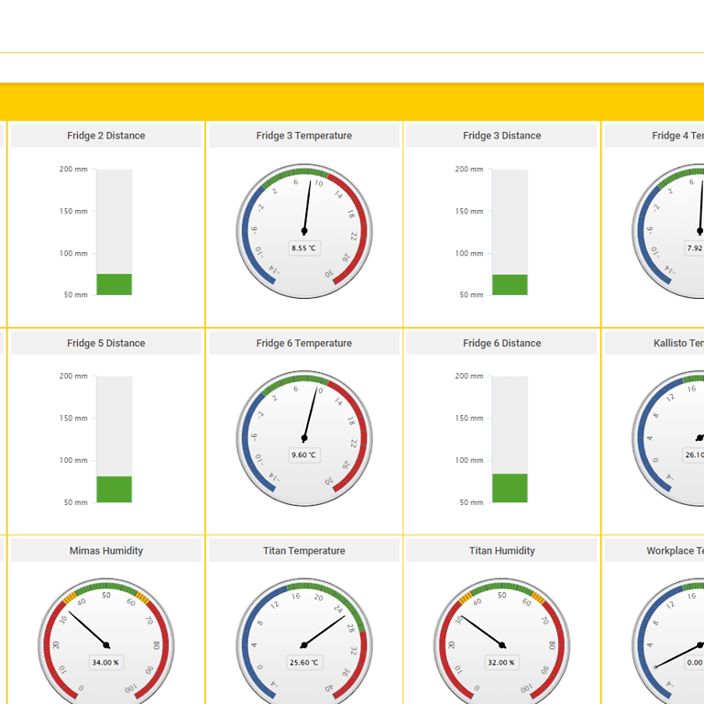Click the Fridge 6 Distance title bar

(501, 344)
